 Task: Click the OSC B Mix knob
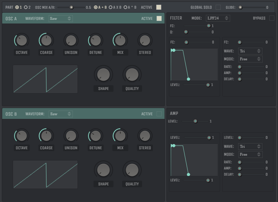point(120,136)
